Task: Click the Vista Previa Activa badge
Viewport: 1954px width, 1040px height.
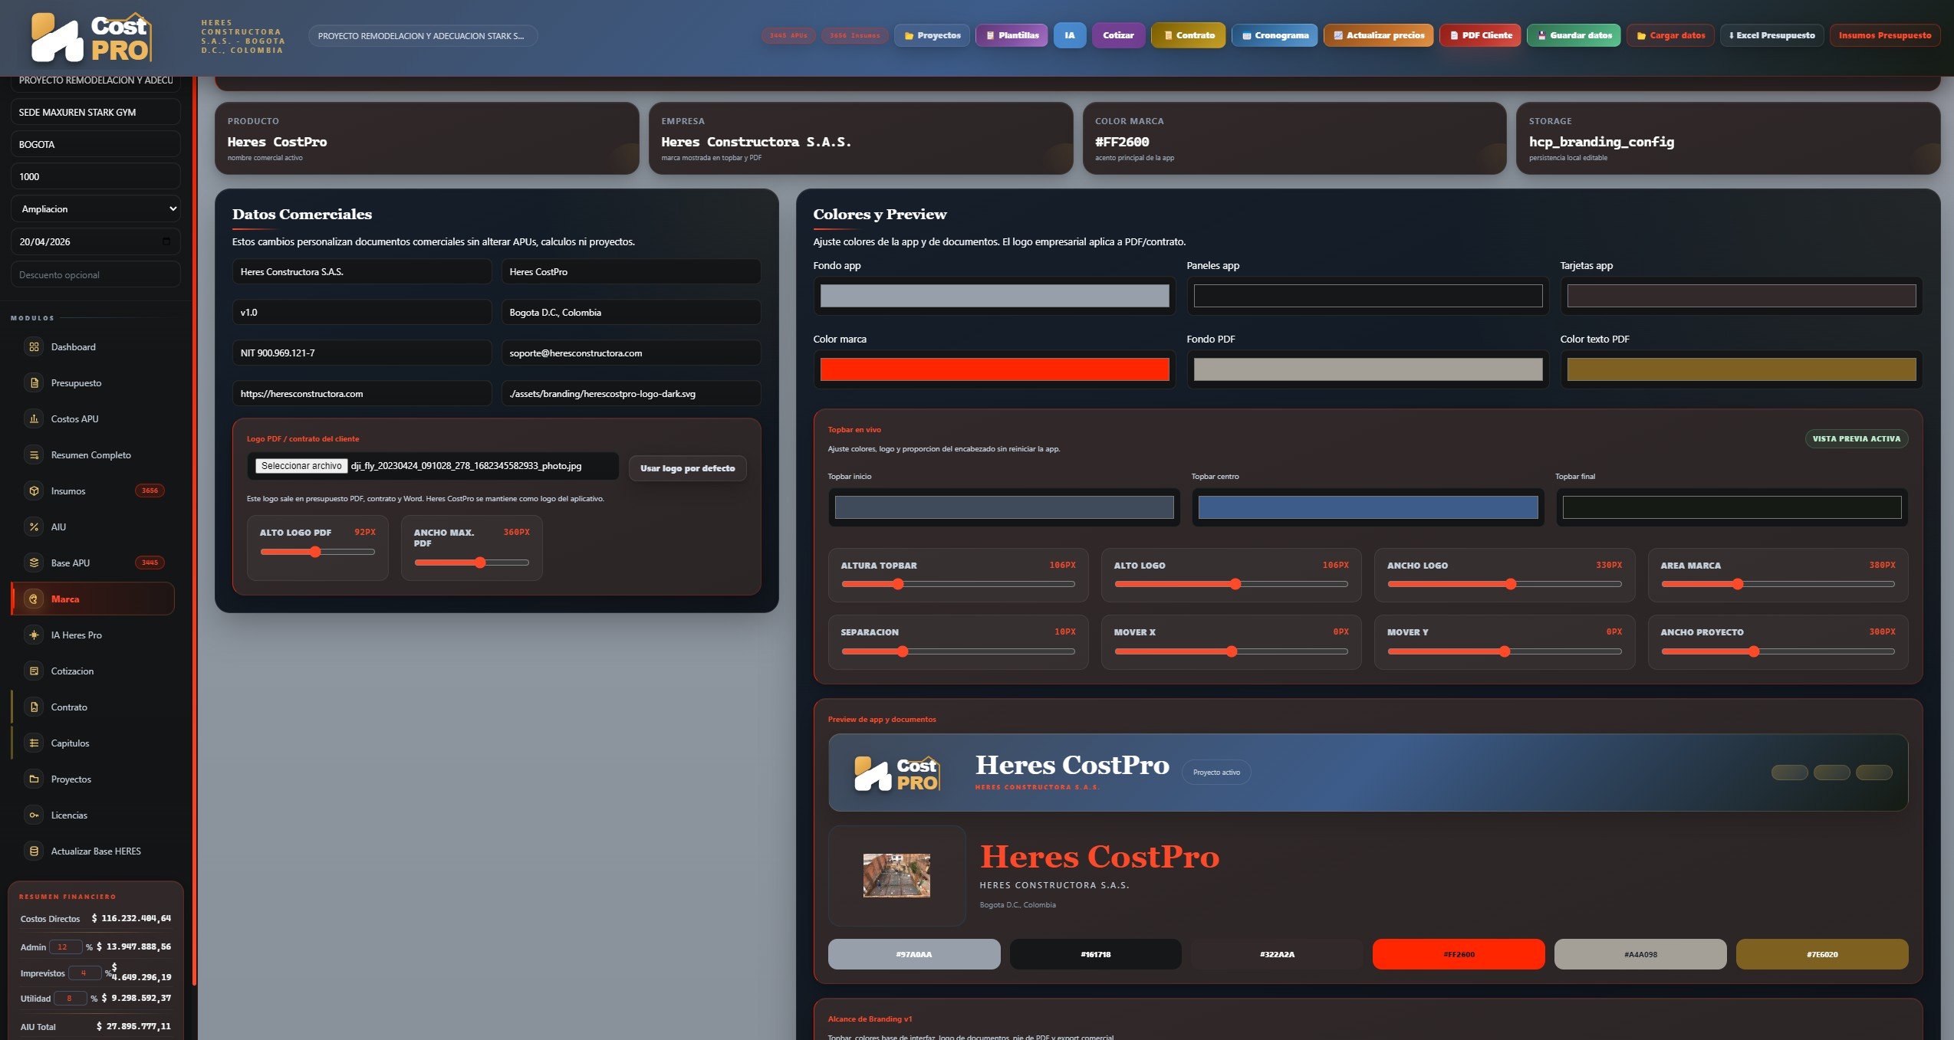Action: tap(1857, 439)
